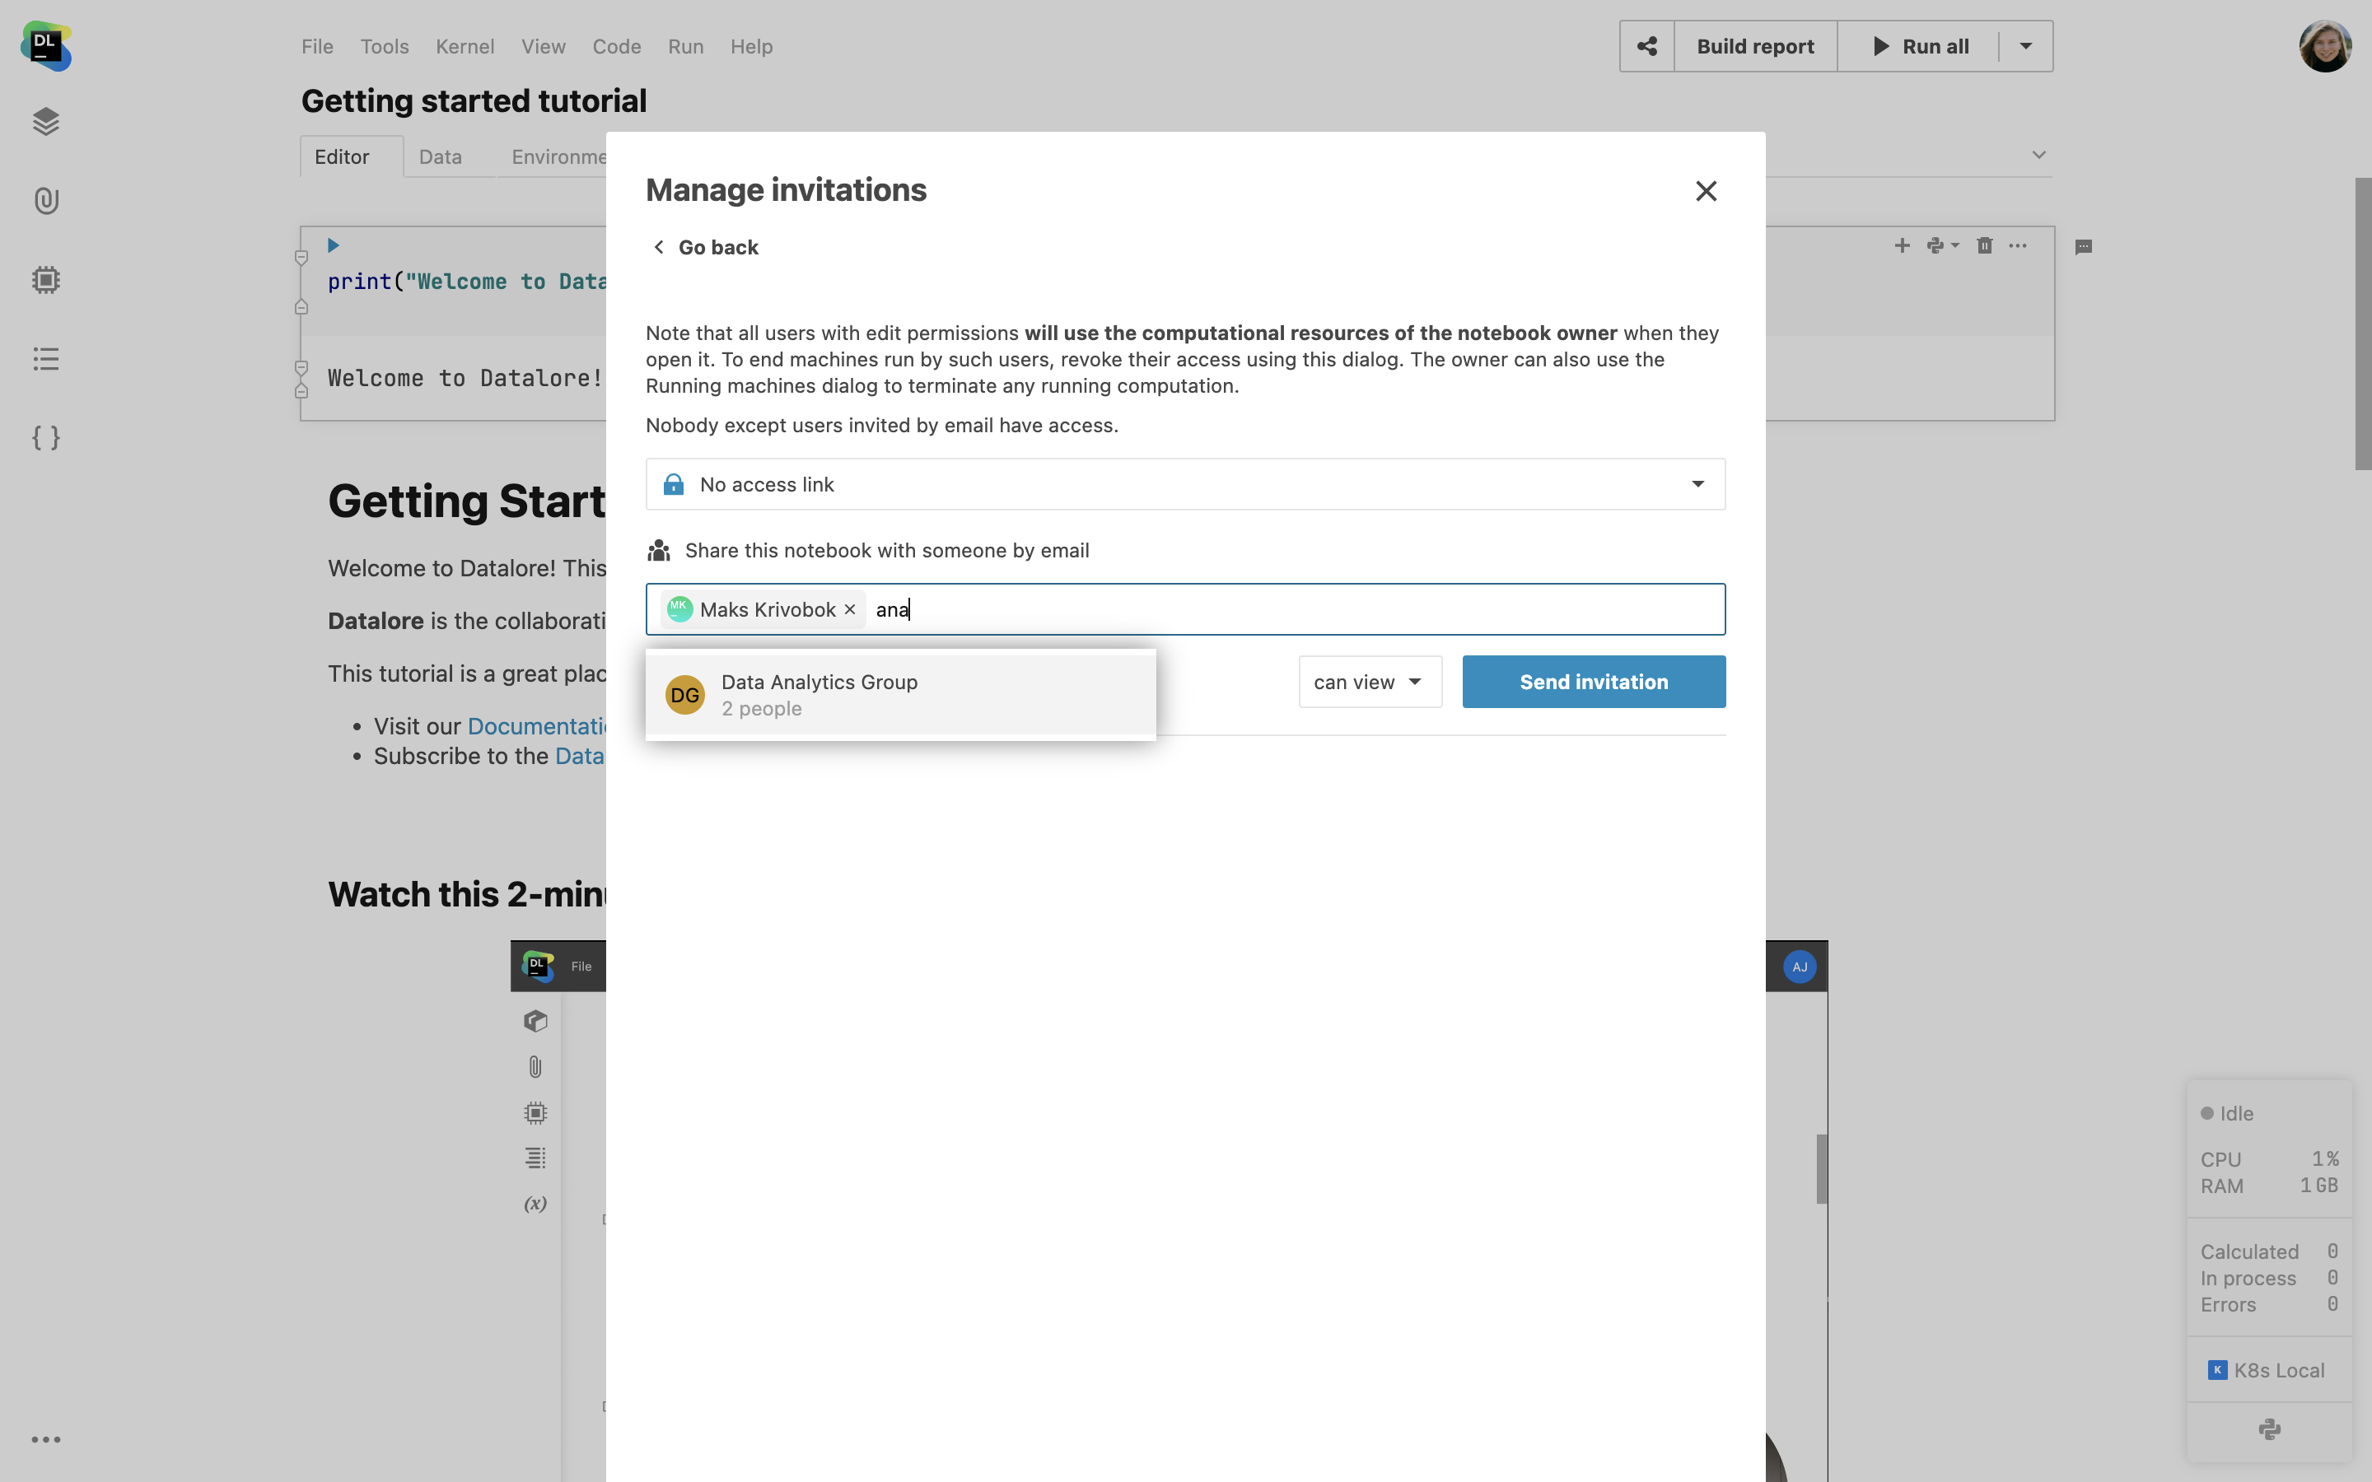
Task: Open the Run all dropdown arrow
Action: [2025, 46]
